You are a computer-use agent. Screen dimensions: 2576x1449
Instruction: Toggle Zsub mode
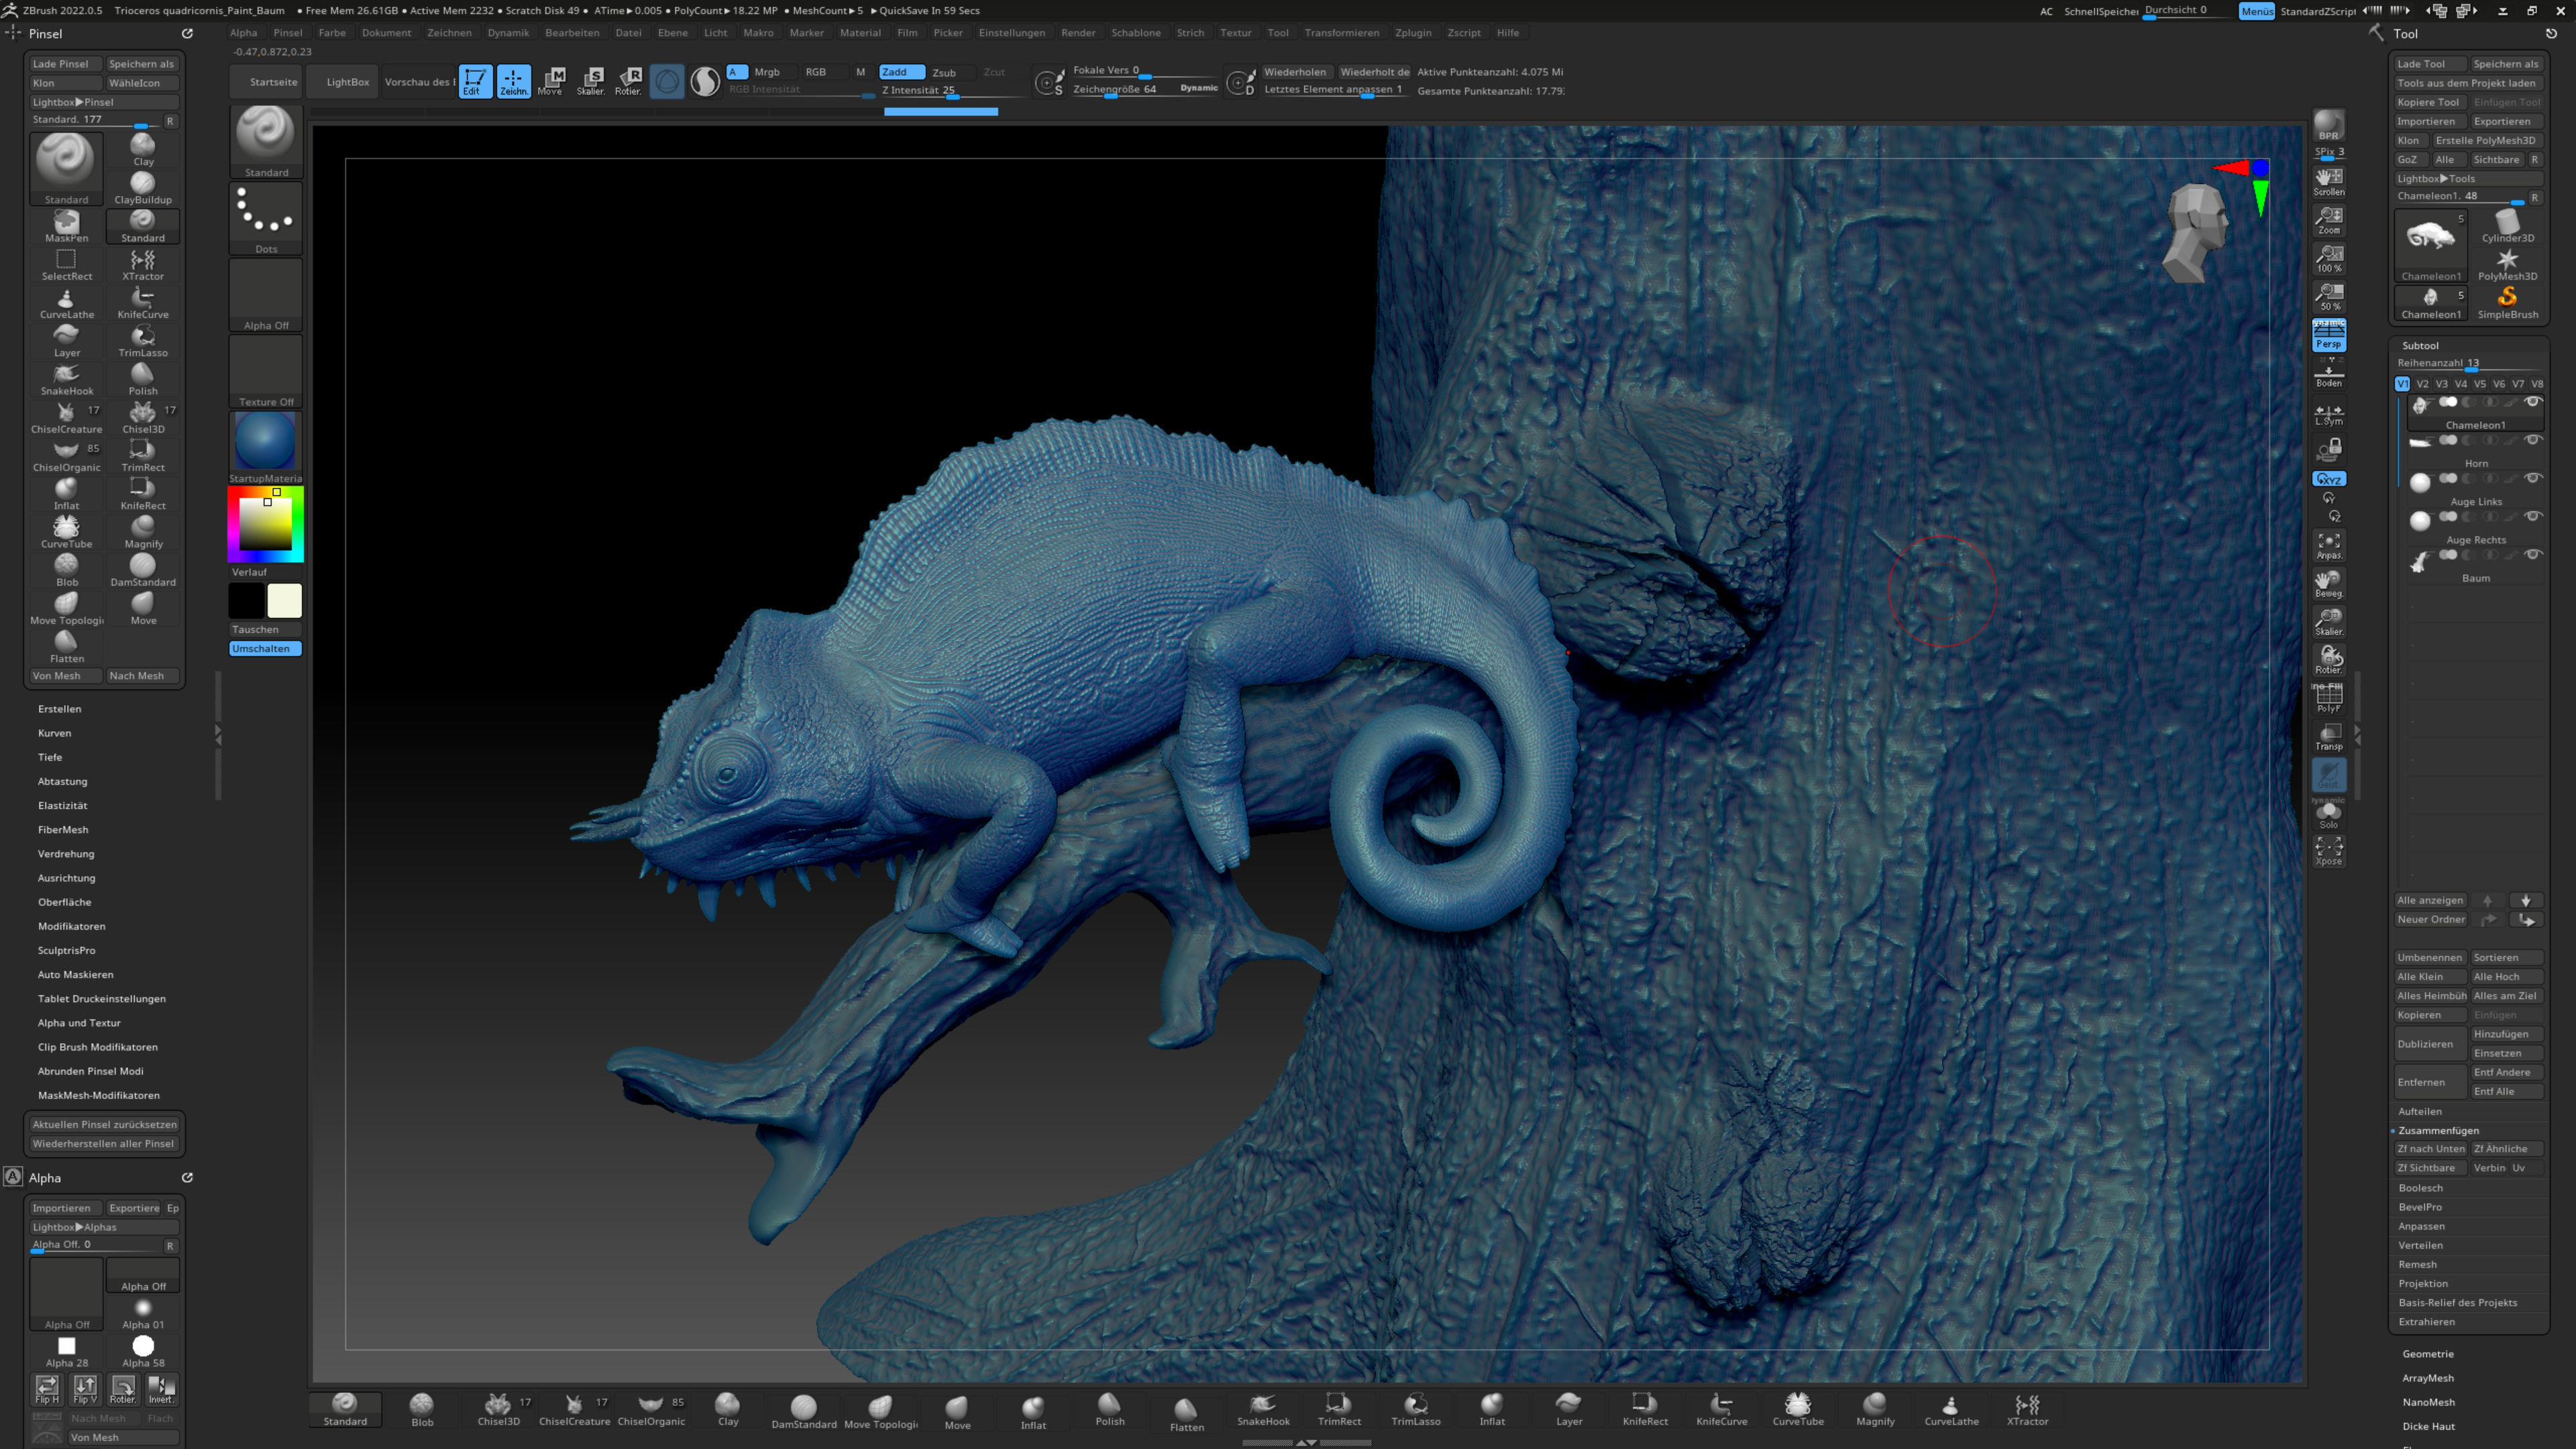pos(944,72)
